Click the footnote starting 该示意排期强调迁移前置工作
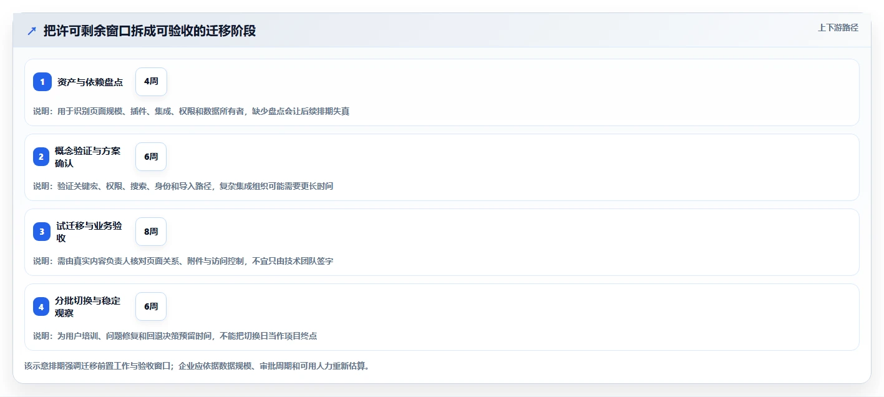The image size is (884, 397). click(197, 366)
